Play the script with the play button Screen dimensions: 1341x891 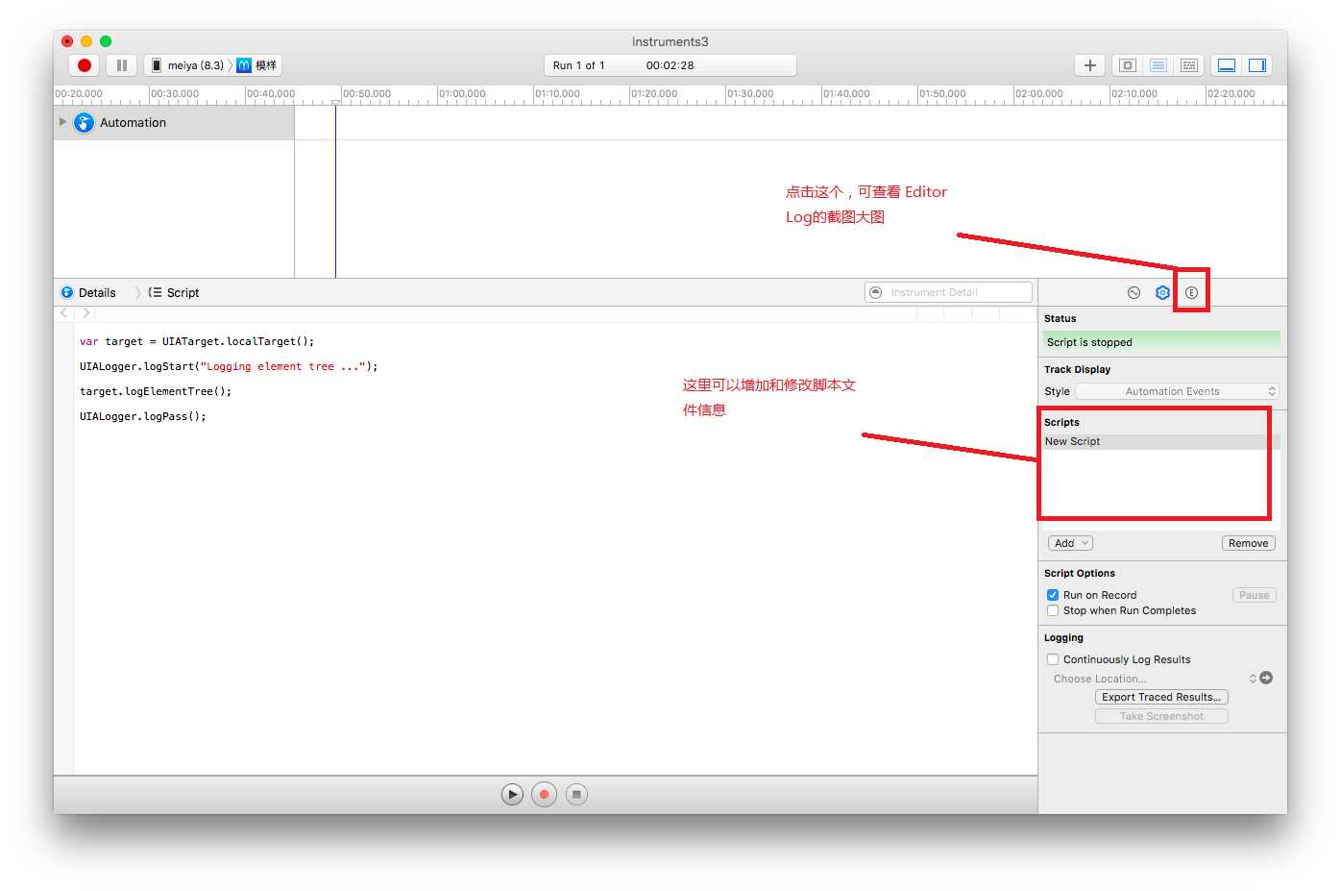pyautogui.click(x=512, y=794)
